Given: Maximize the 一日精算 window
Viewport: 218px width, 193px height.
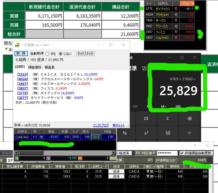Looking at the screenshot, I should tap(111, 45).
